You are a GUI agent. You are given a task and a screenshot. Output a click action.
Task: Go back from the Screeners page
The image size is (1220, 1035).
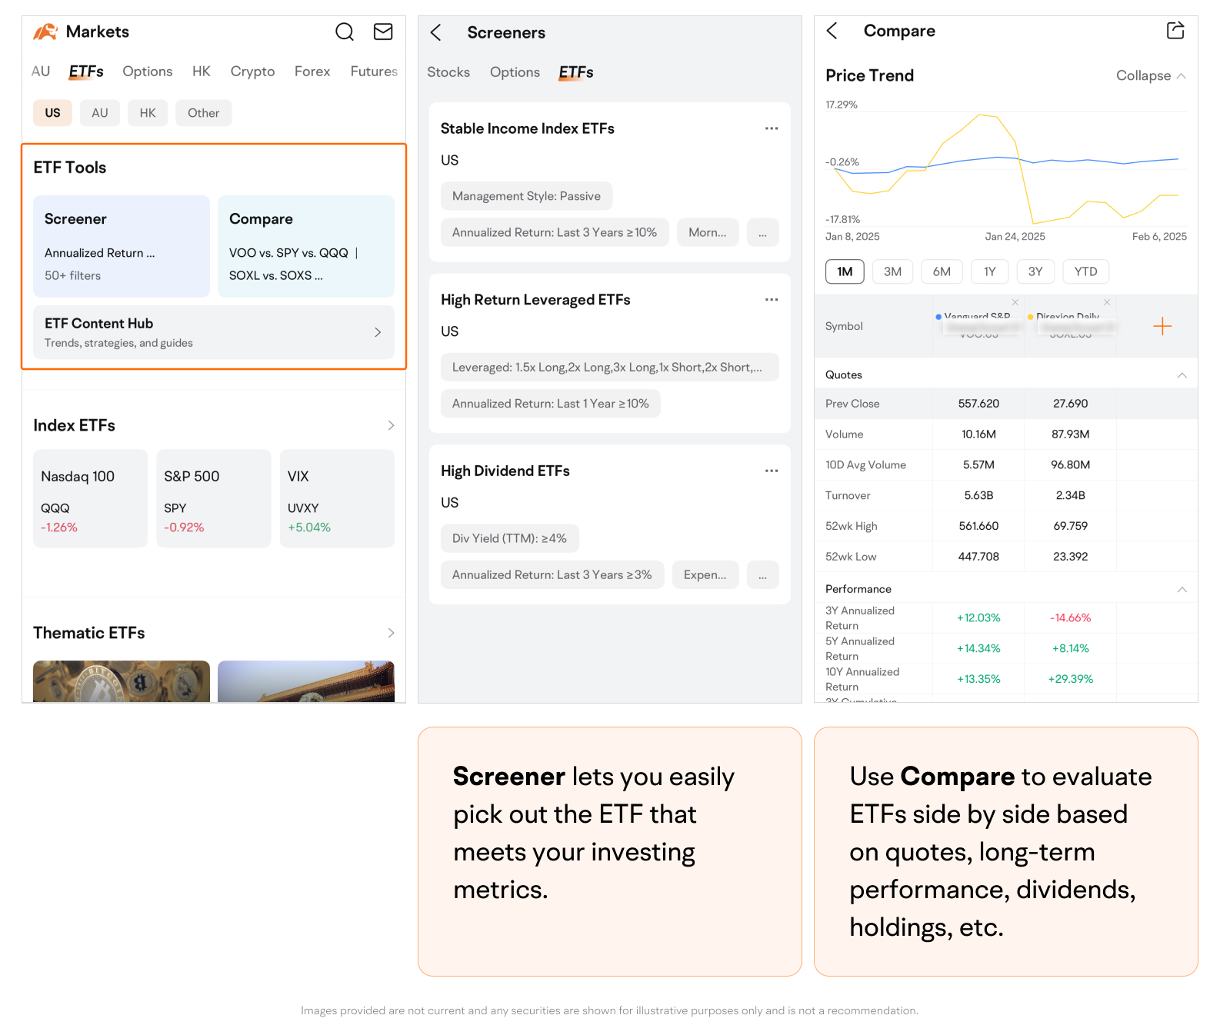tap(436, 32)
